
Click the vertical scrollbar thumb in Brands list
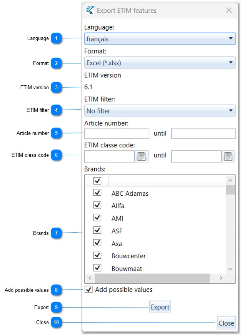230,190
